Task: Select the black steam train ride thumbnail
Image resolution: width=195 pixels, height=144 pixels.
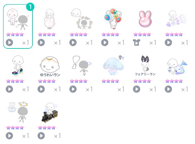Action: pyautogui.click(x=50, y=112)
